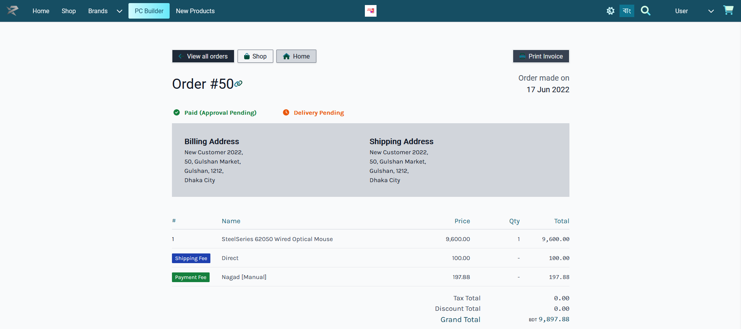This screenshot has width=741, height=329.
Task: Click green check icon beside Paid status
Action: click(177, 112)
